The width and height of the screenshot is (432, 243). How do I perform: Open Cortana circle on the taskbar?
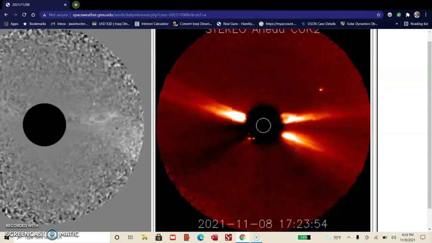coord(117,238)
